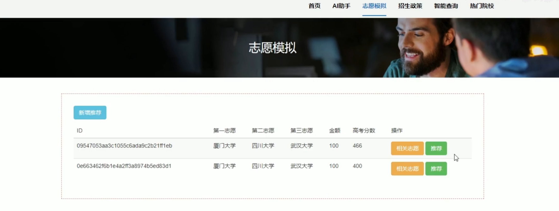Click 武汉大学 in the 466 score row
Image resolution: width=559 pixels, height=211 pixels.
[x=302, y=146]
